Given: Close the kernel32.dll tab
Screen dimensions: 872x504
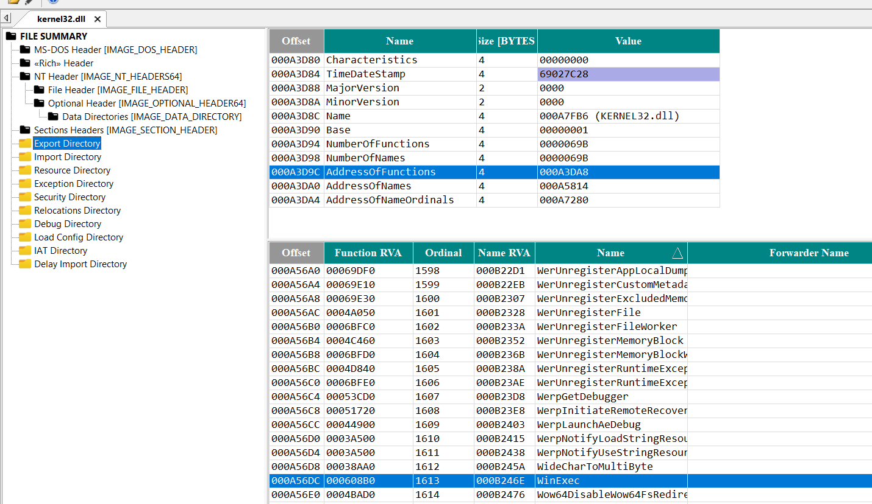Looking at the screenshot, I should pos(97,18).
